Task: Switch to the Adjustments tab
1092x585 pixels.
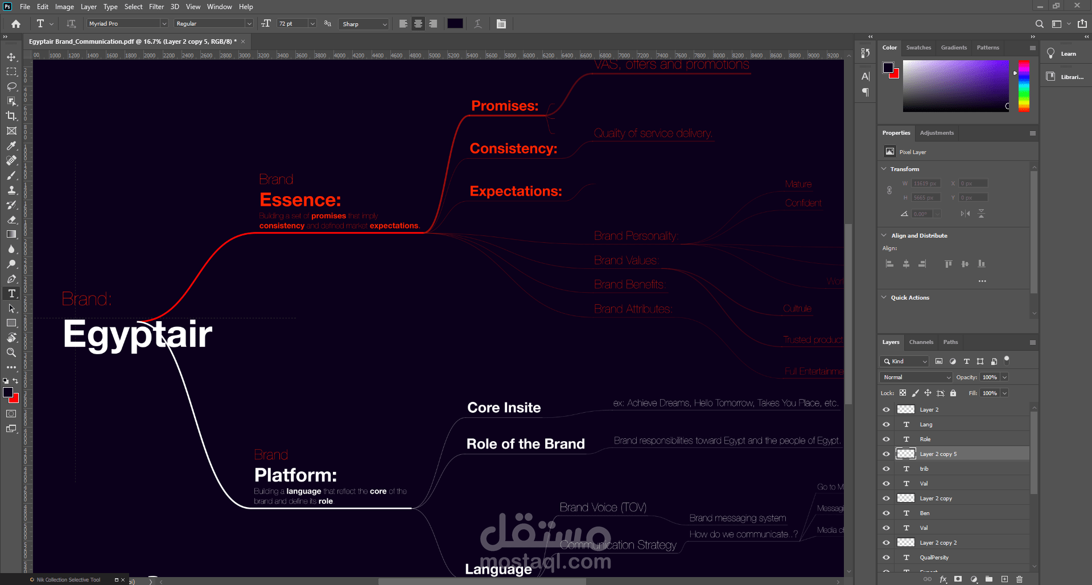Action: (x=937, y=133)
